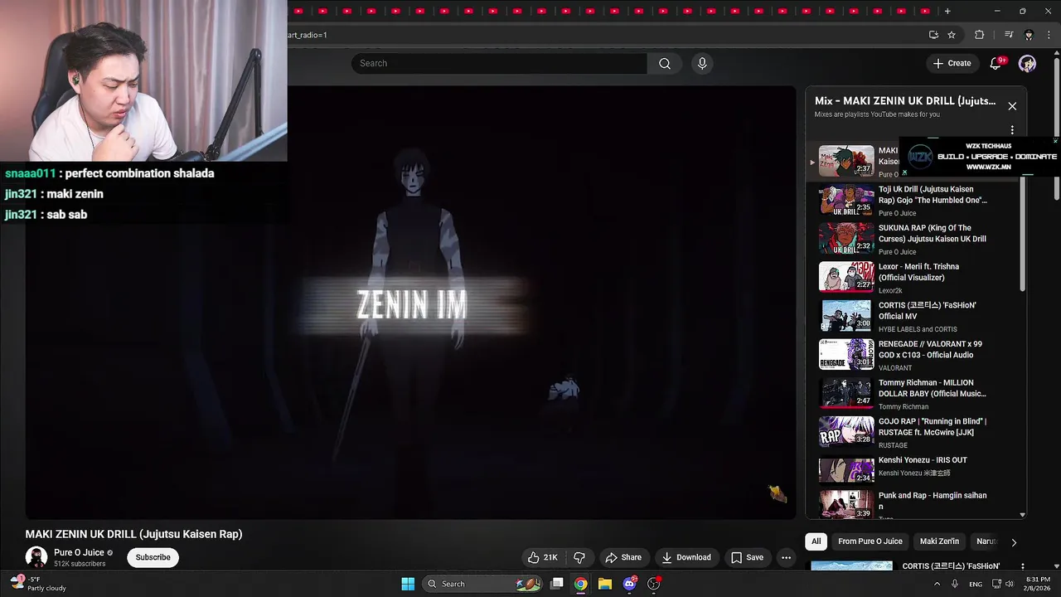Open the network tray icon
The width and height of the screenshot is (1061, 597).
pos(996,584)
